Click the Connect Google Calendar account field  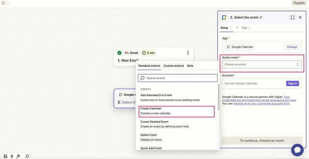tap(262, 83)
